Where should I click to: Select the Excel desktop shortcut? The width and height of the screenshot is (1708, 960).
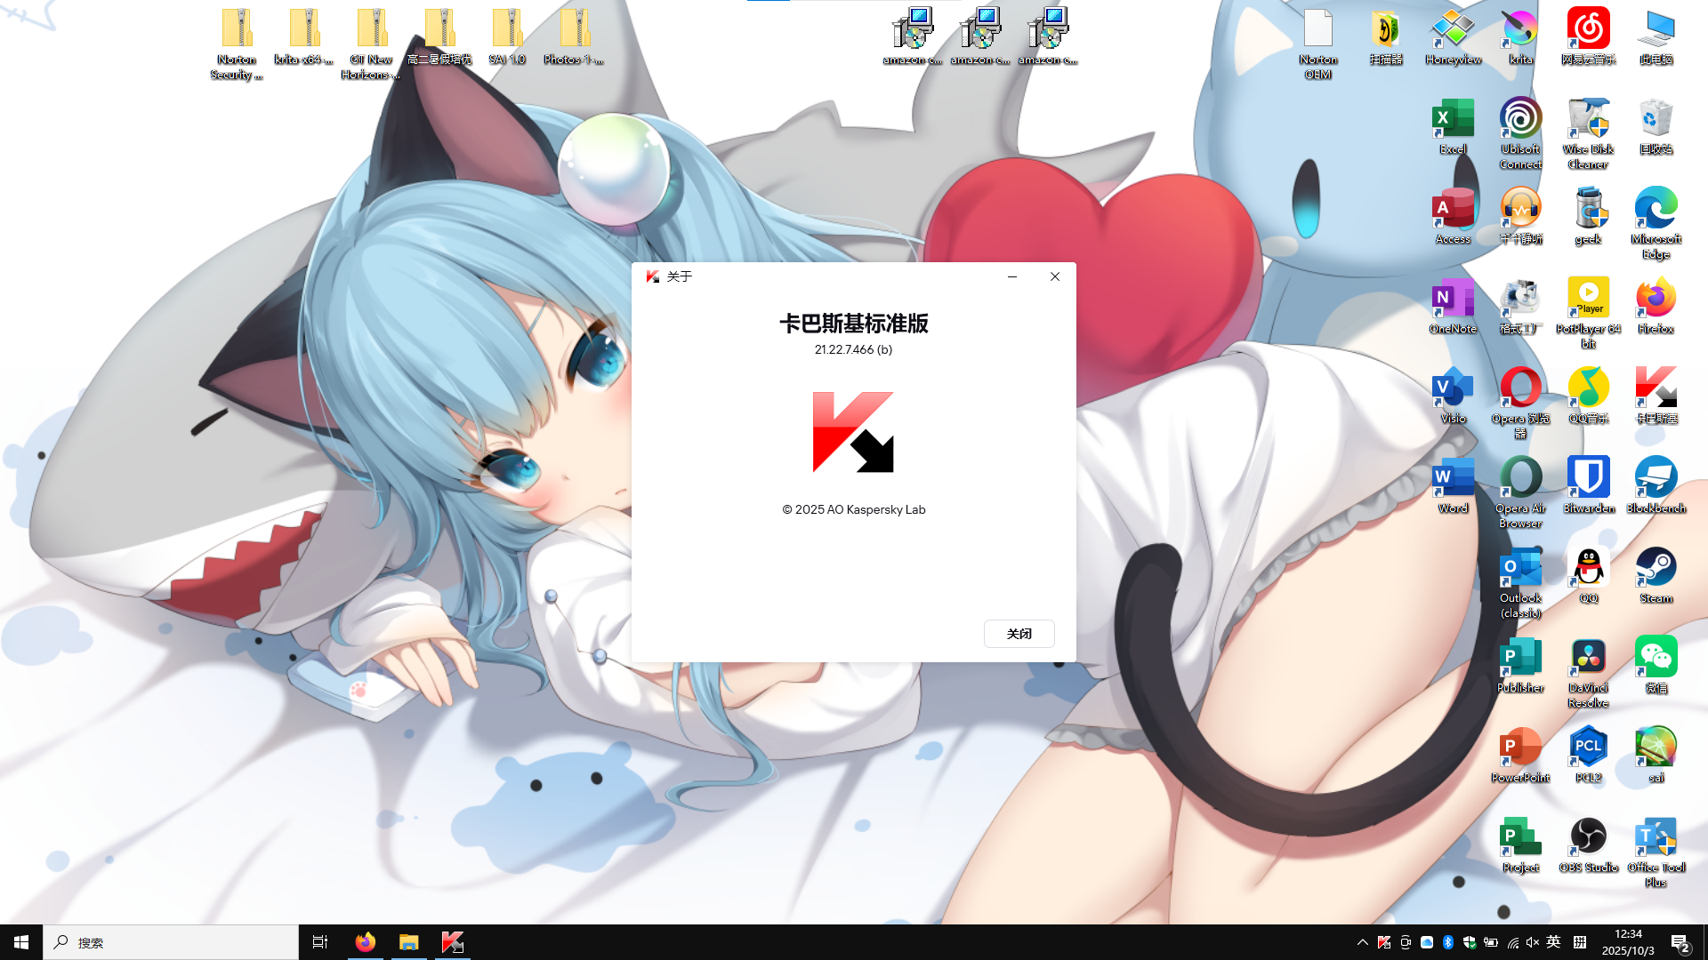tap(1453, 126)
